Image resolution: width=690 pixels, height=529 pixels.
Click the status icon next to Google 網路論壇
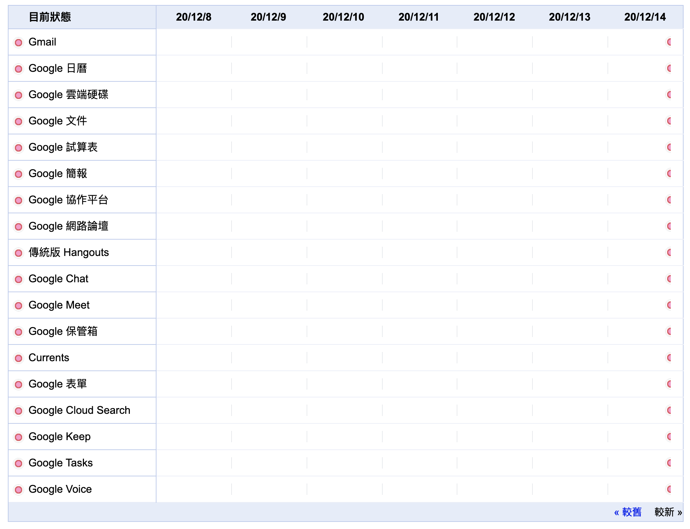18,227
